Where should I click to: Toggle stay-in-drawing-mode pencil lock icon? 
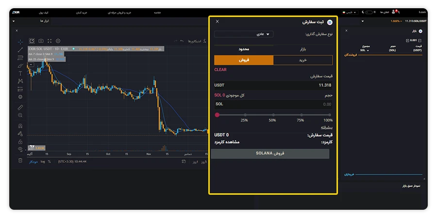point(20,134)
